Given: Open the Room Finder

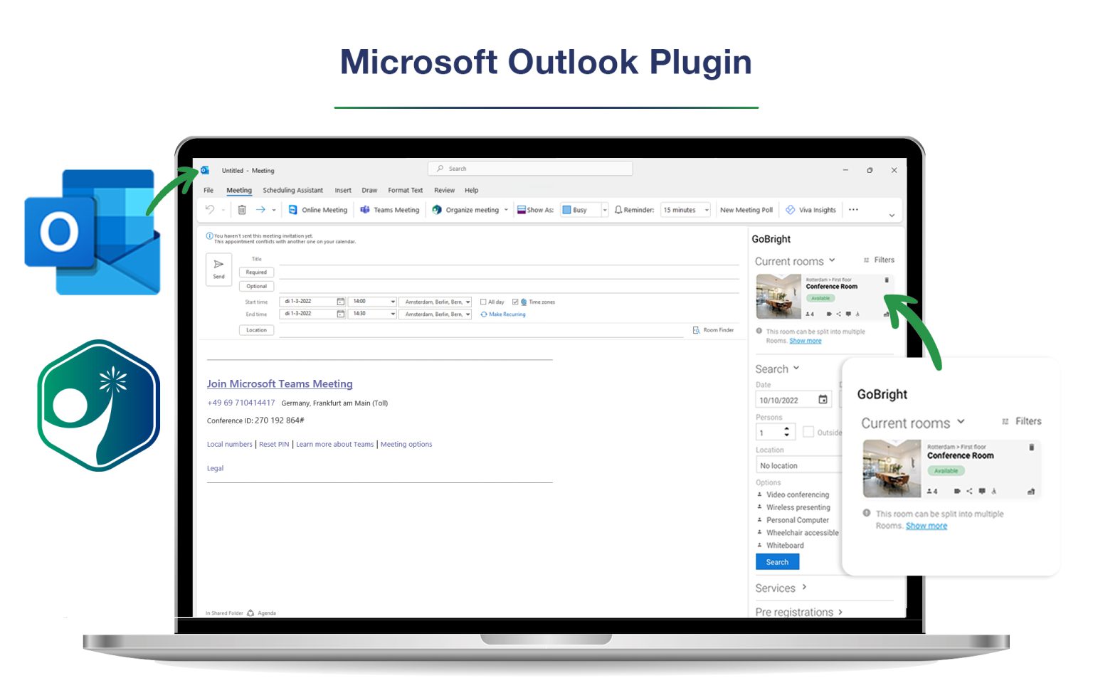Looking at the screenshot, I should tap(714, 329).
